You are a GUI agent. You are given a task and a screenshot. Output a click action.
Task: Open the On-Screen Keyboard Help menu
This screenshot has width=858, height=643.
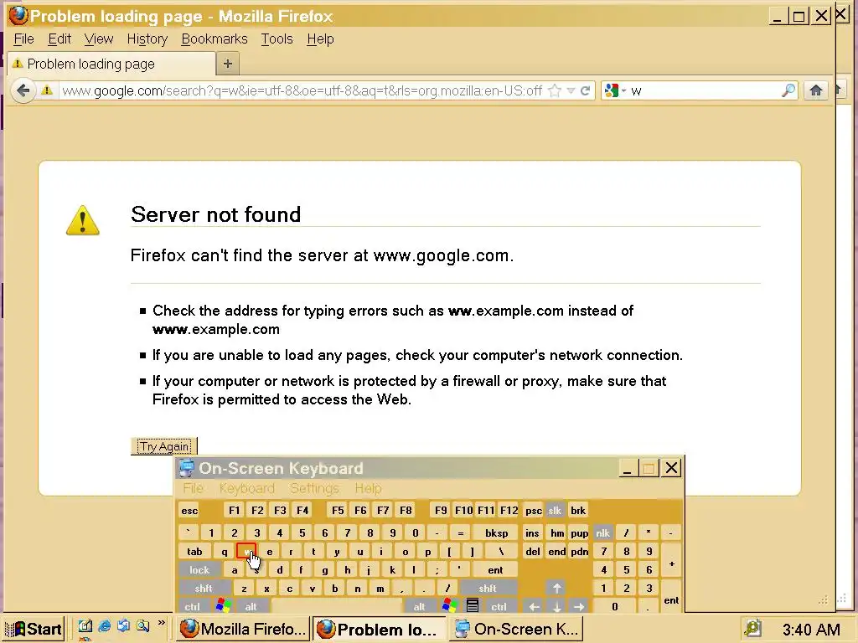[x=368, y=488]
